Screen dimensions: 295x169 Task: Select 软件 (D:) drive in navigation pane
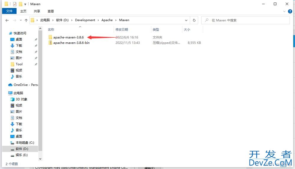click(20, 149)
